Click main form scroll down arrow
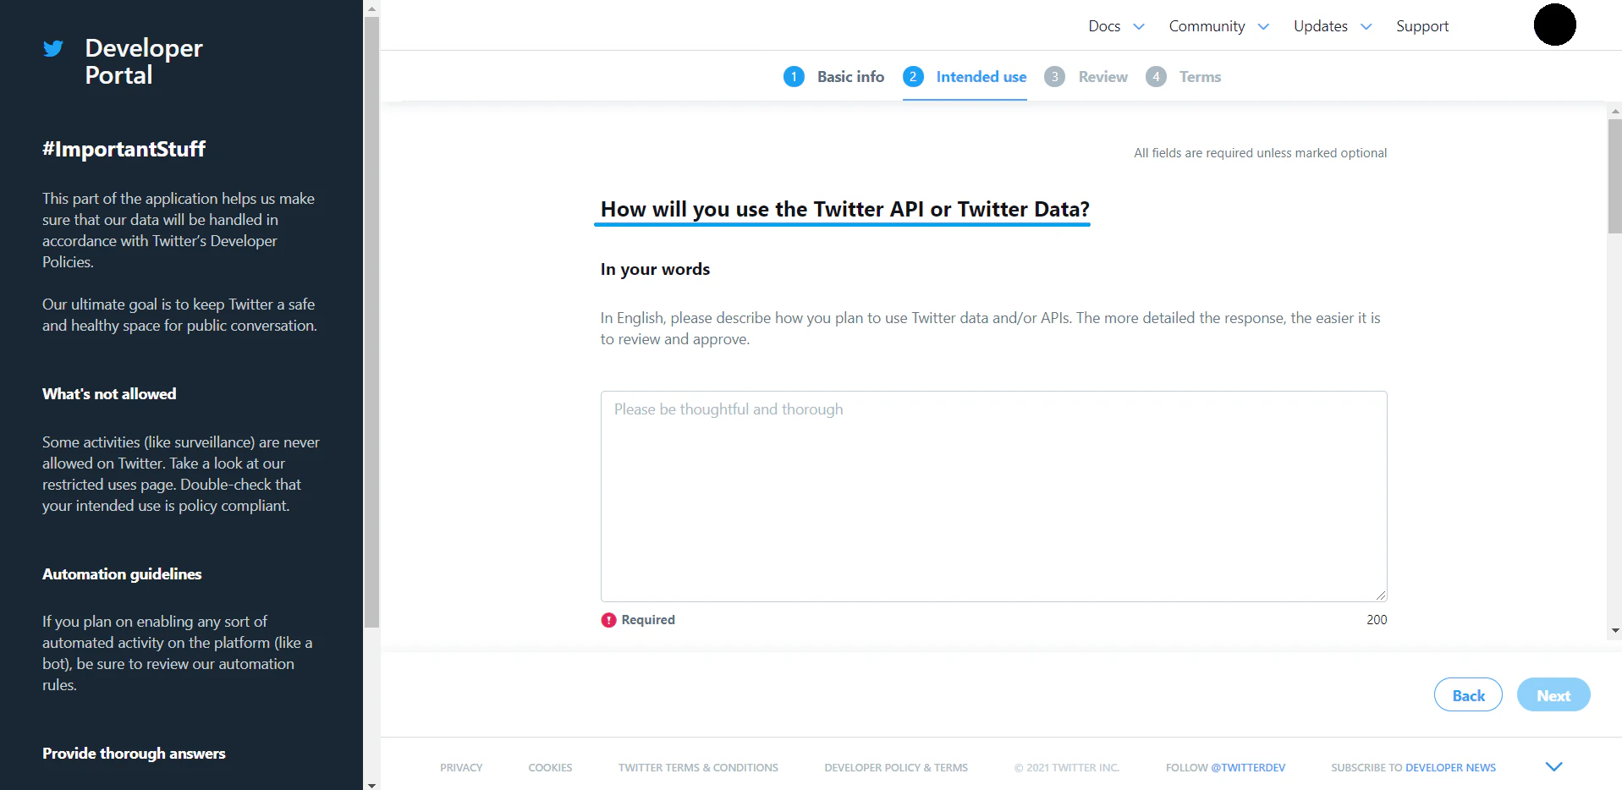This screenshot has height=790, width=1622. (x=1614, y=630)
